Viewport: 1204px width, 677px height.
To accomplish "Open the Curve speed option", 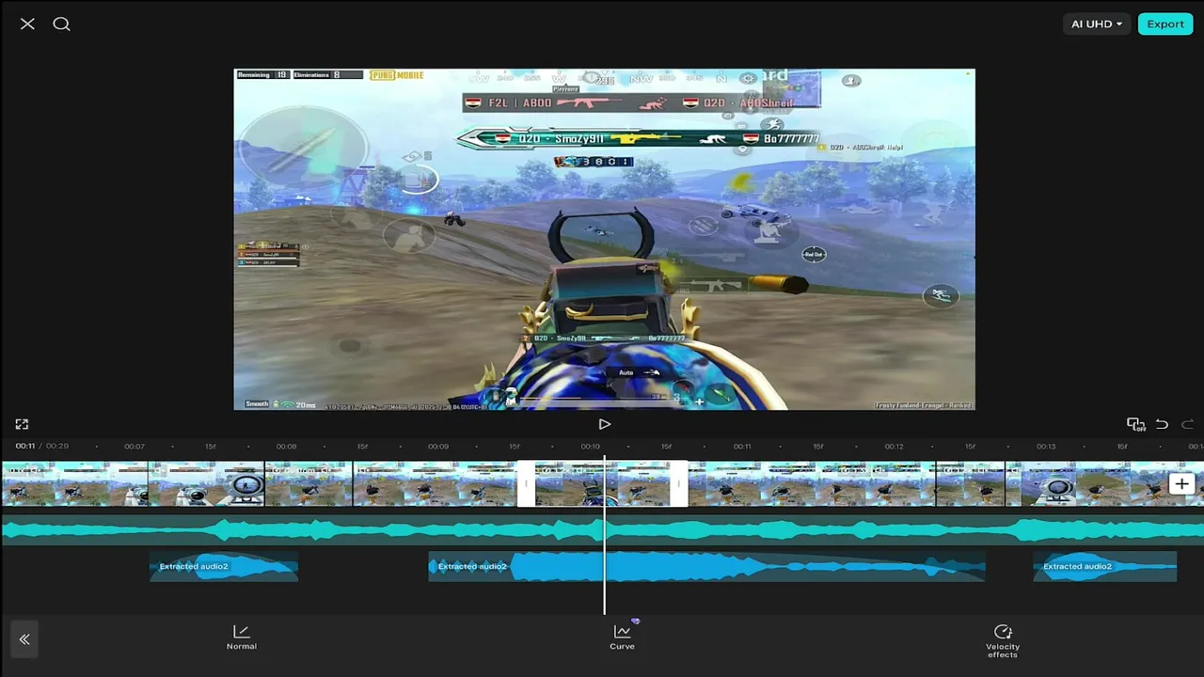I will point(622,638).
